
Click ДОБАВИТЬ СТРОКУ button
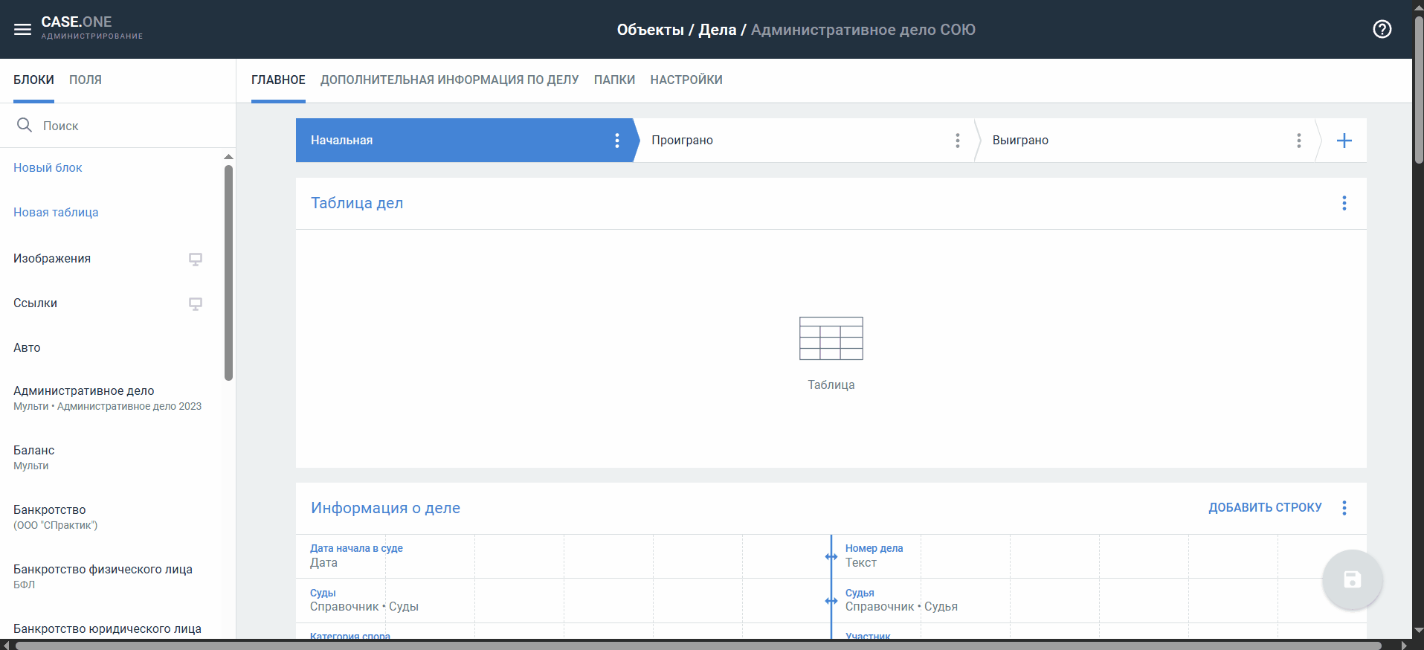point(1264,508)
